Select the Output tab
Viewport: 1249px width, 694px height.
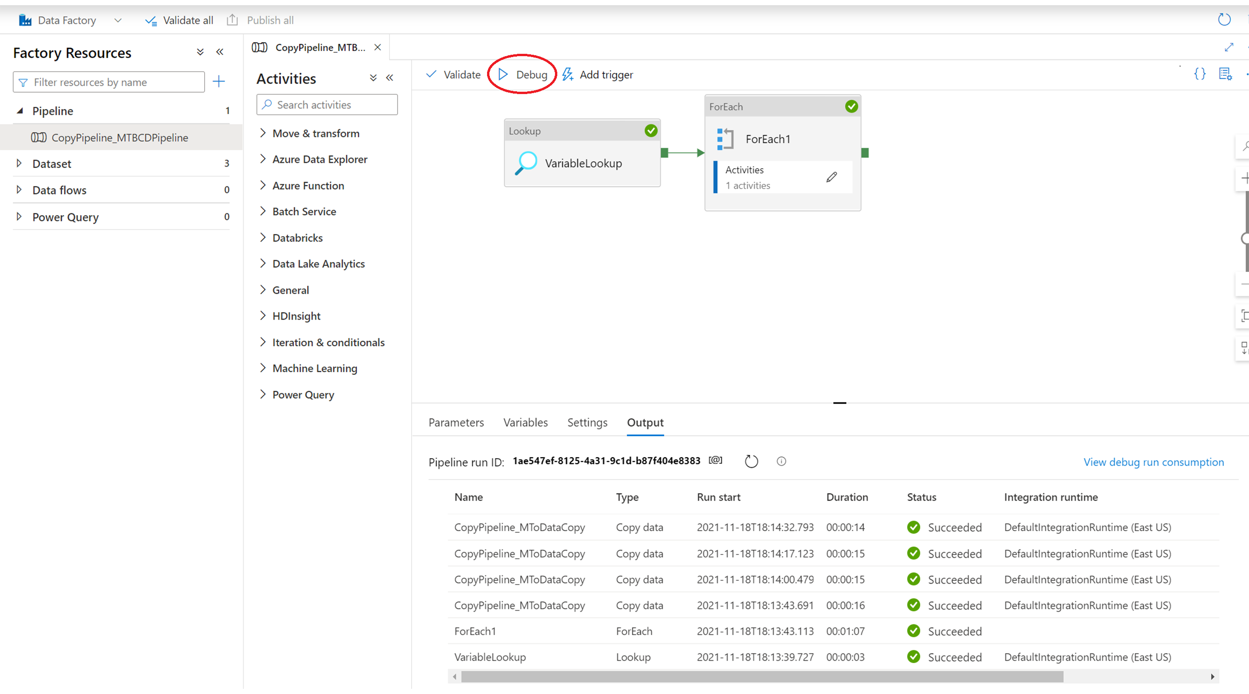(x=645, y=422)
